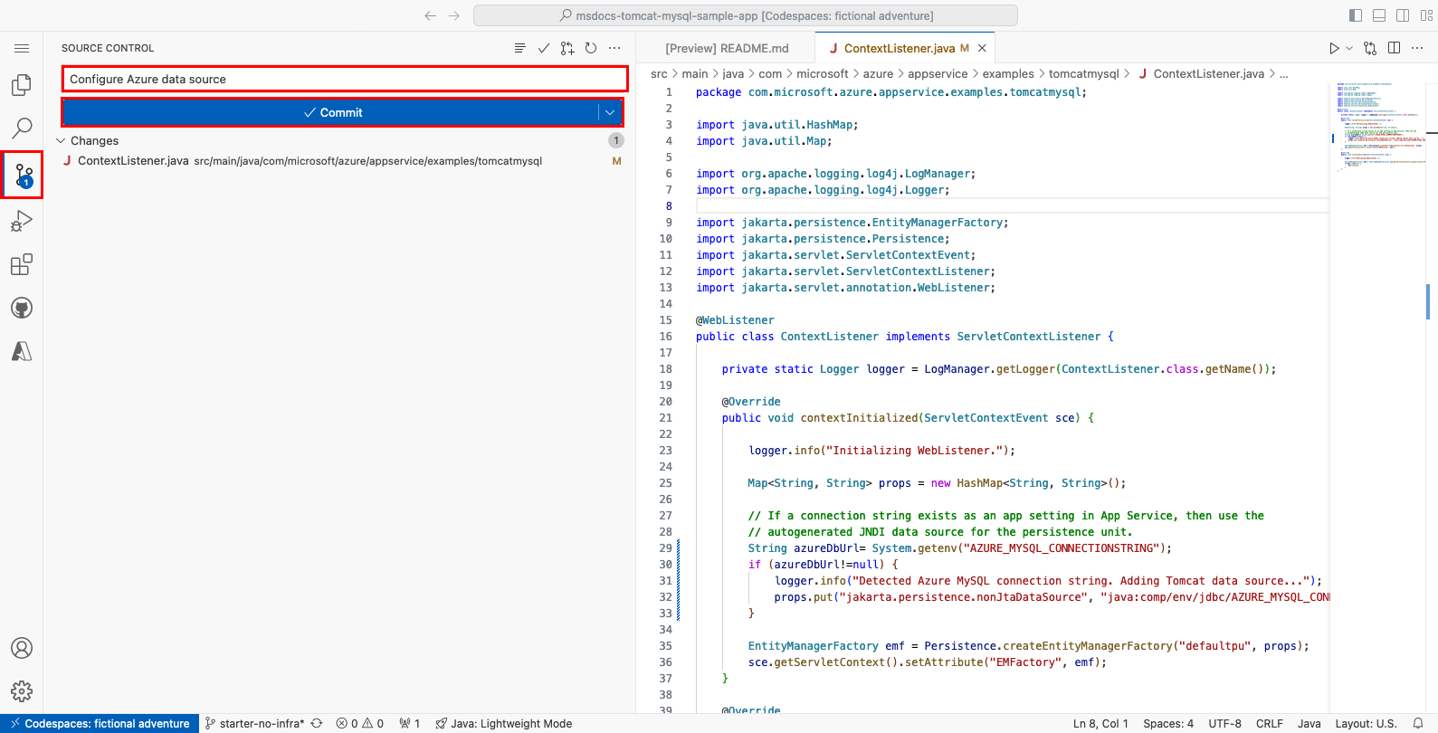The image size is (1438, 733).
Task: Click the commit message input field
Action: (344, 79)
